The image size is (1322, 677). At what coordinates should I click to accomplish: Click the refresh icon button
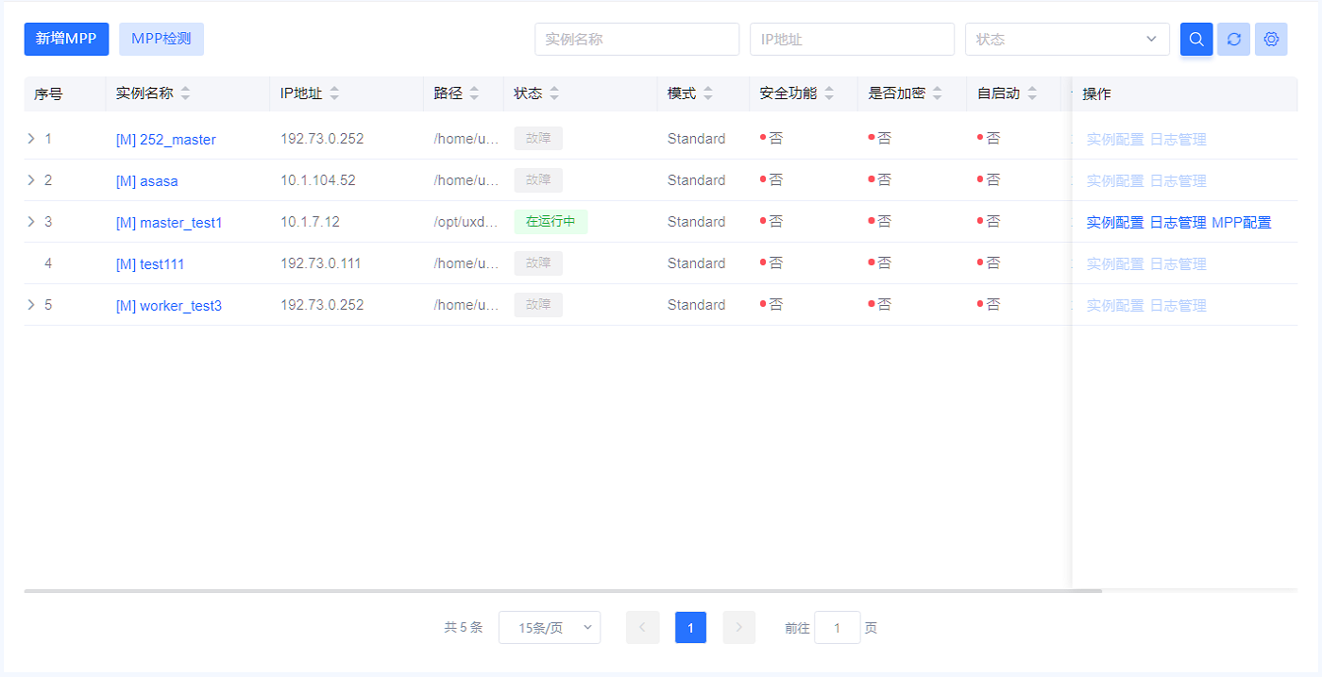click(x=1233, y=40)
